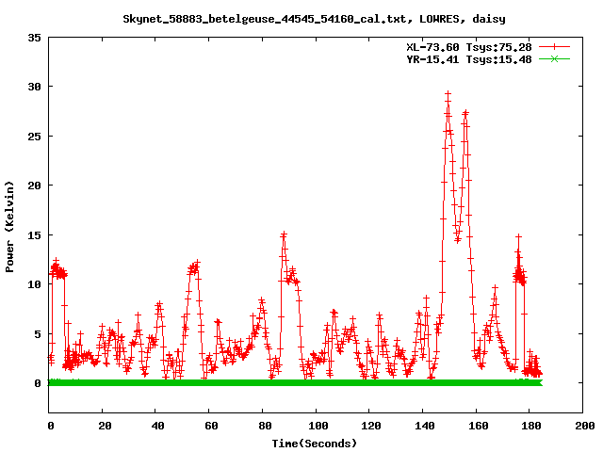This screenshot has width=603, height=452.
Task: Click the y-axis tick label 30
Action: coord(34,87)
